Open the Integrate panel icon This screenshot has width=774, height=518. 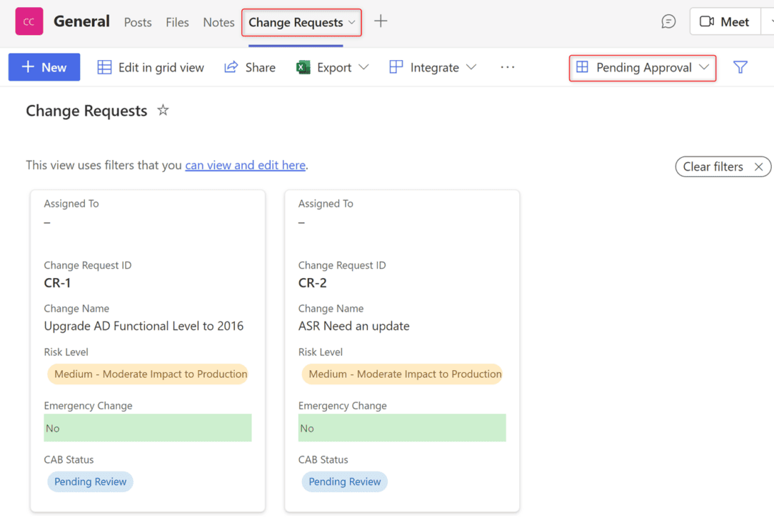tap(396, 66)
